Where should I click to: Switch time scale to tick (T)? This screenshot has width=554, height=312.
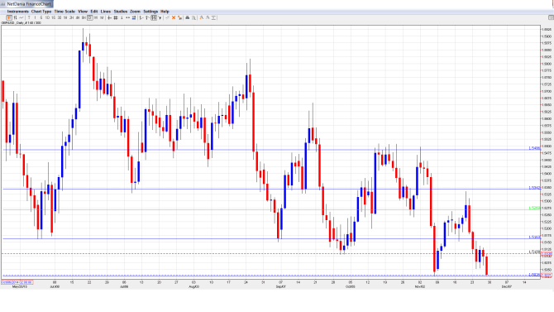[29, 17]
